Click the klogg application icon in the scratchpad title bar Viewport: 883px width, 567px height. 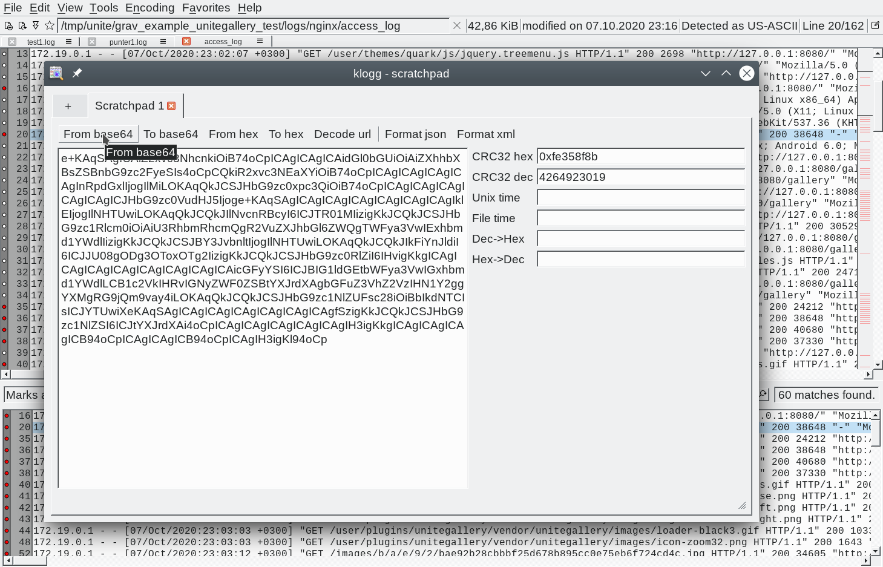(x=56, y=73)
